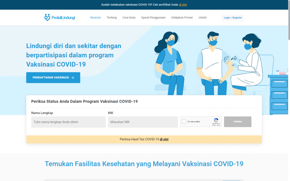Click the Nama Lengkap input field
290x181 pixels.
[x=68, y=122]
